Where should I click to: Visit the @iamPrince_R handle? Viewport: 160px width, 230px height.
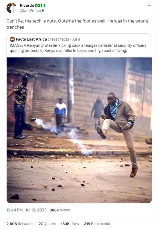[32, 11]
